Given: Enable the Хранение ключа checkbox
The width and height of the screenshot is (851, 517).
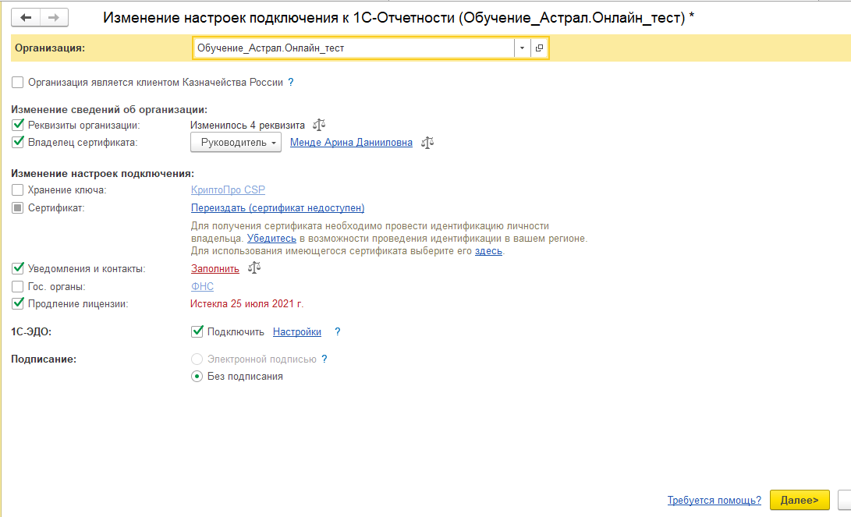Looking at the screenshot, I should click(x=18, y=189).
